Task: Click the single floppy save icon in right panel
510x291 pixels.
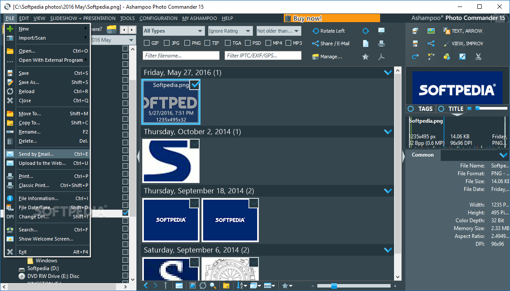Action: (415, 43)
